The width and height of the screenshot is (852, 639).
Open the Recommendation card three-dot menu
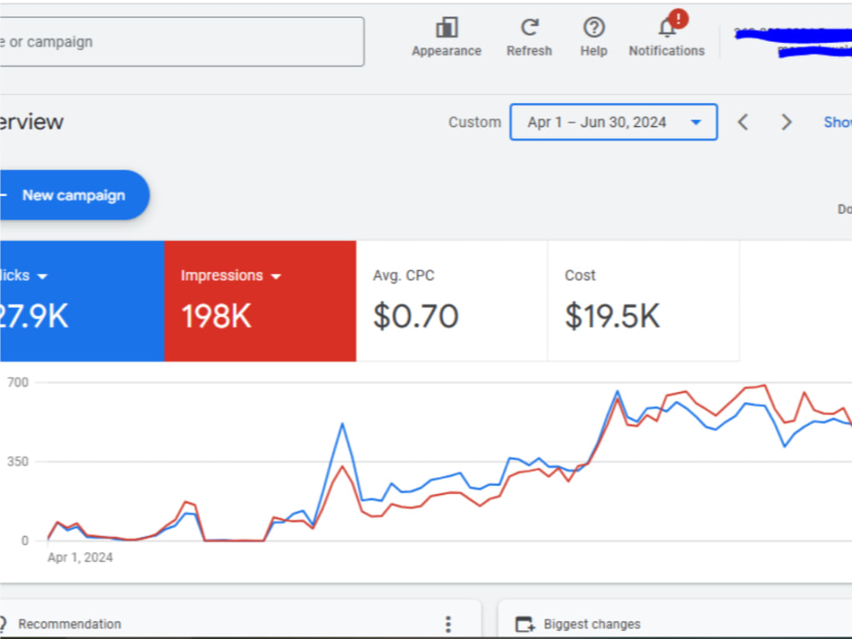tap(448, 624)
